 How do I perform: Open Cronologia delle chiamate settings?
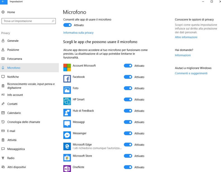[x=29, y=122]
